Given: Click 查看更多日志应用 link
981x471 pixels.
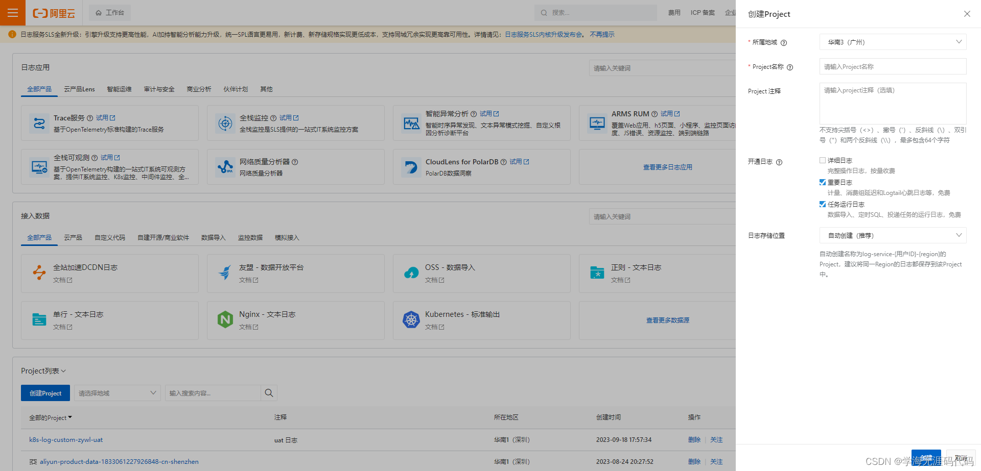Looking at the screenshot, I should [667, 167].
